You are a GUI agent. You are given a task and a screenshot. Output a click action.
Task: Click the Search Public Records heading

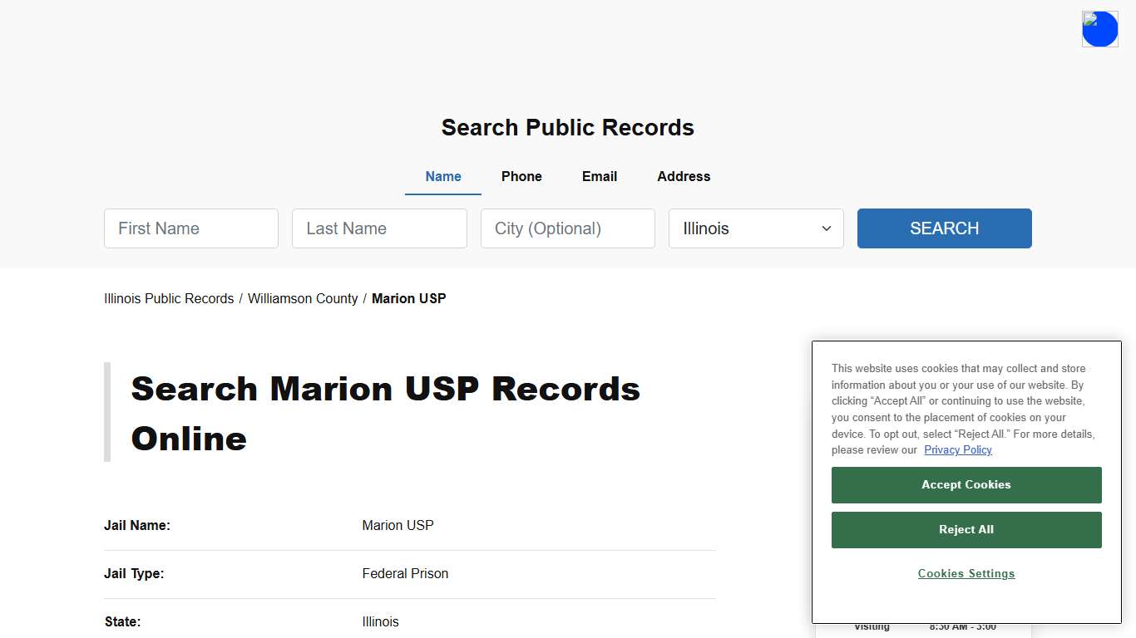567,127
